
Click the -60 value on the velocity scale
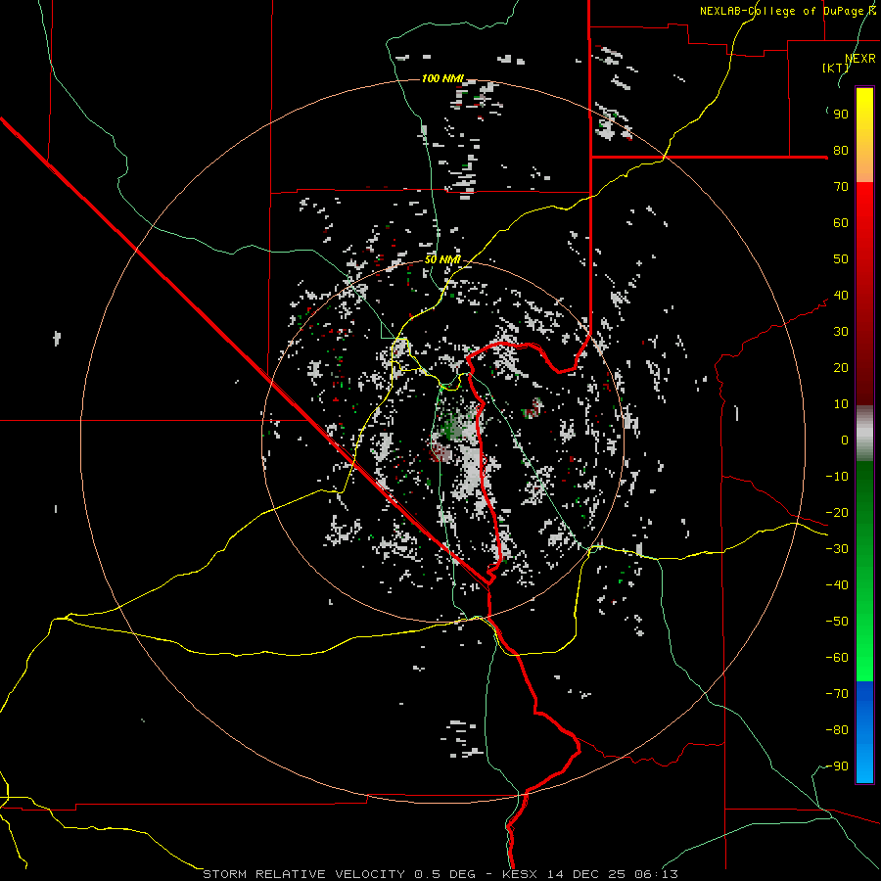837,658
